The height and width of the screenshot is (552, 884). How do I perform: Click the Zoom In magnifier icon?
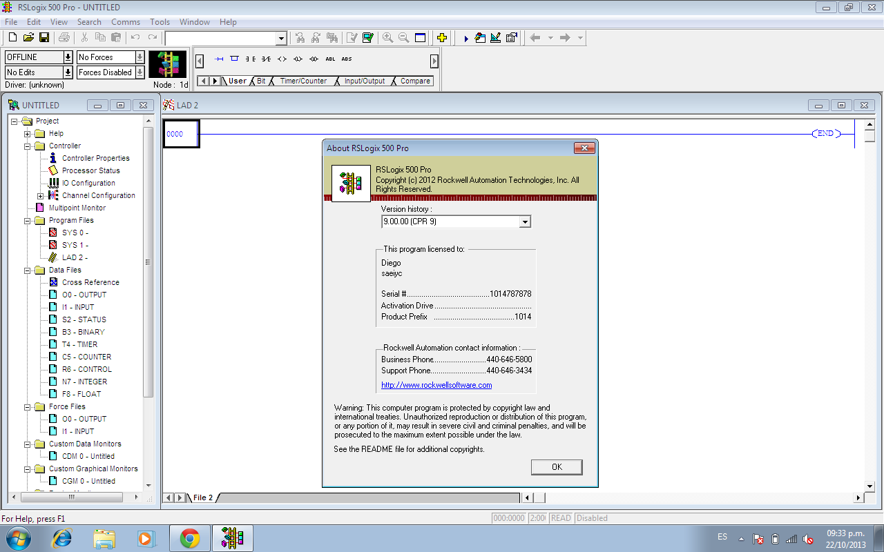coord(388,38)
